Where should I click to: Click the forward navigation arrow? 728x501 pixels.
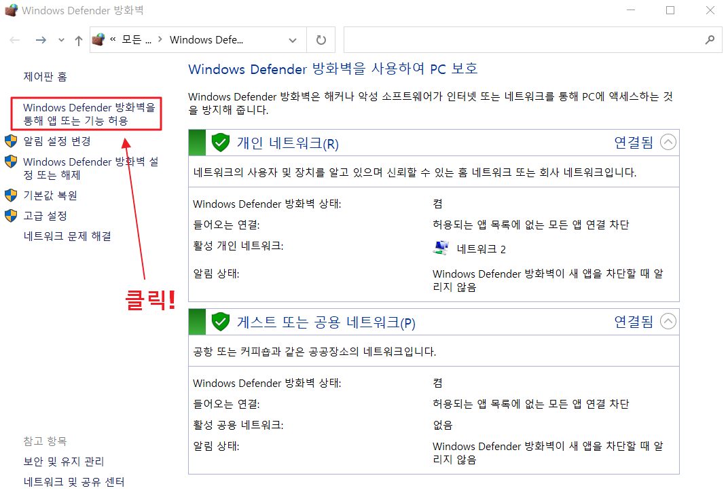coord(41,39)
